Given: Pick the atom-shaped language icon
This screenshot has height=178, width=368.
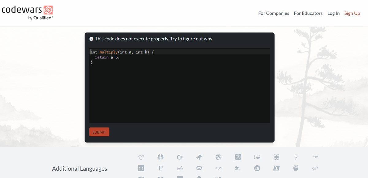Looking at the screenshot, I should pyautogui.click(x=276, y=157).
